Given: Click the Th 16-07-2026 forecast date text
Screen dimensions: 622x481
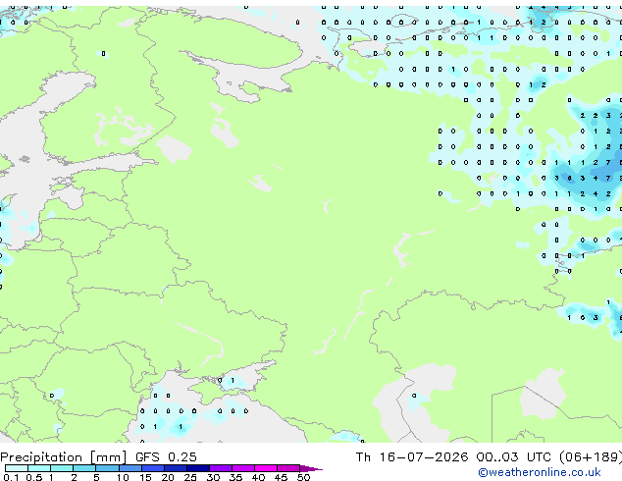Looking at the screenshot, I should pos(412,457).
